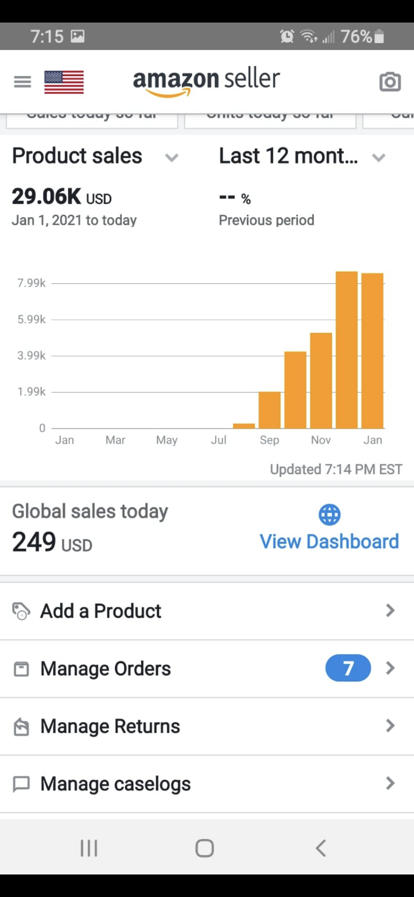The height and width of the screenshot is (897, 414).
Task: Open the Android recent apps button
Action: click(89, 848)
